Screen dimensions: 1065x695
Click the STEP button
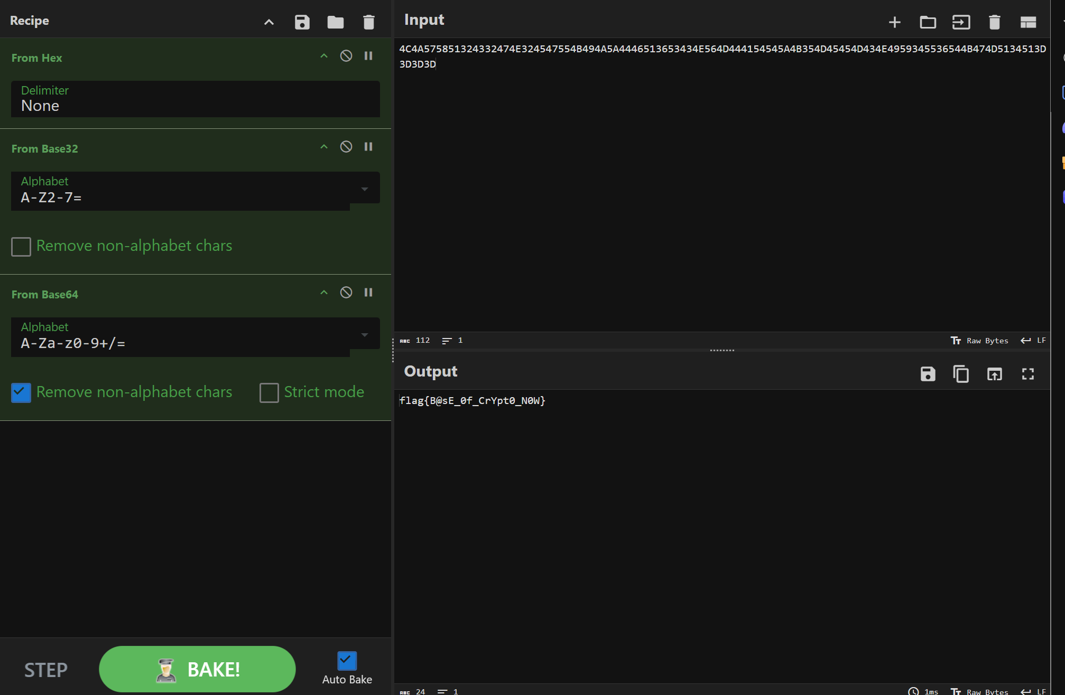click(46, 670)
